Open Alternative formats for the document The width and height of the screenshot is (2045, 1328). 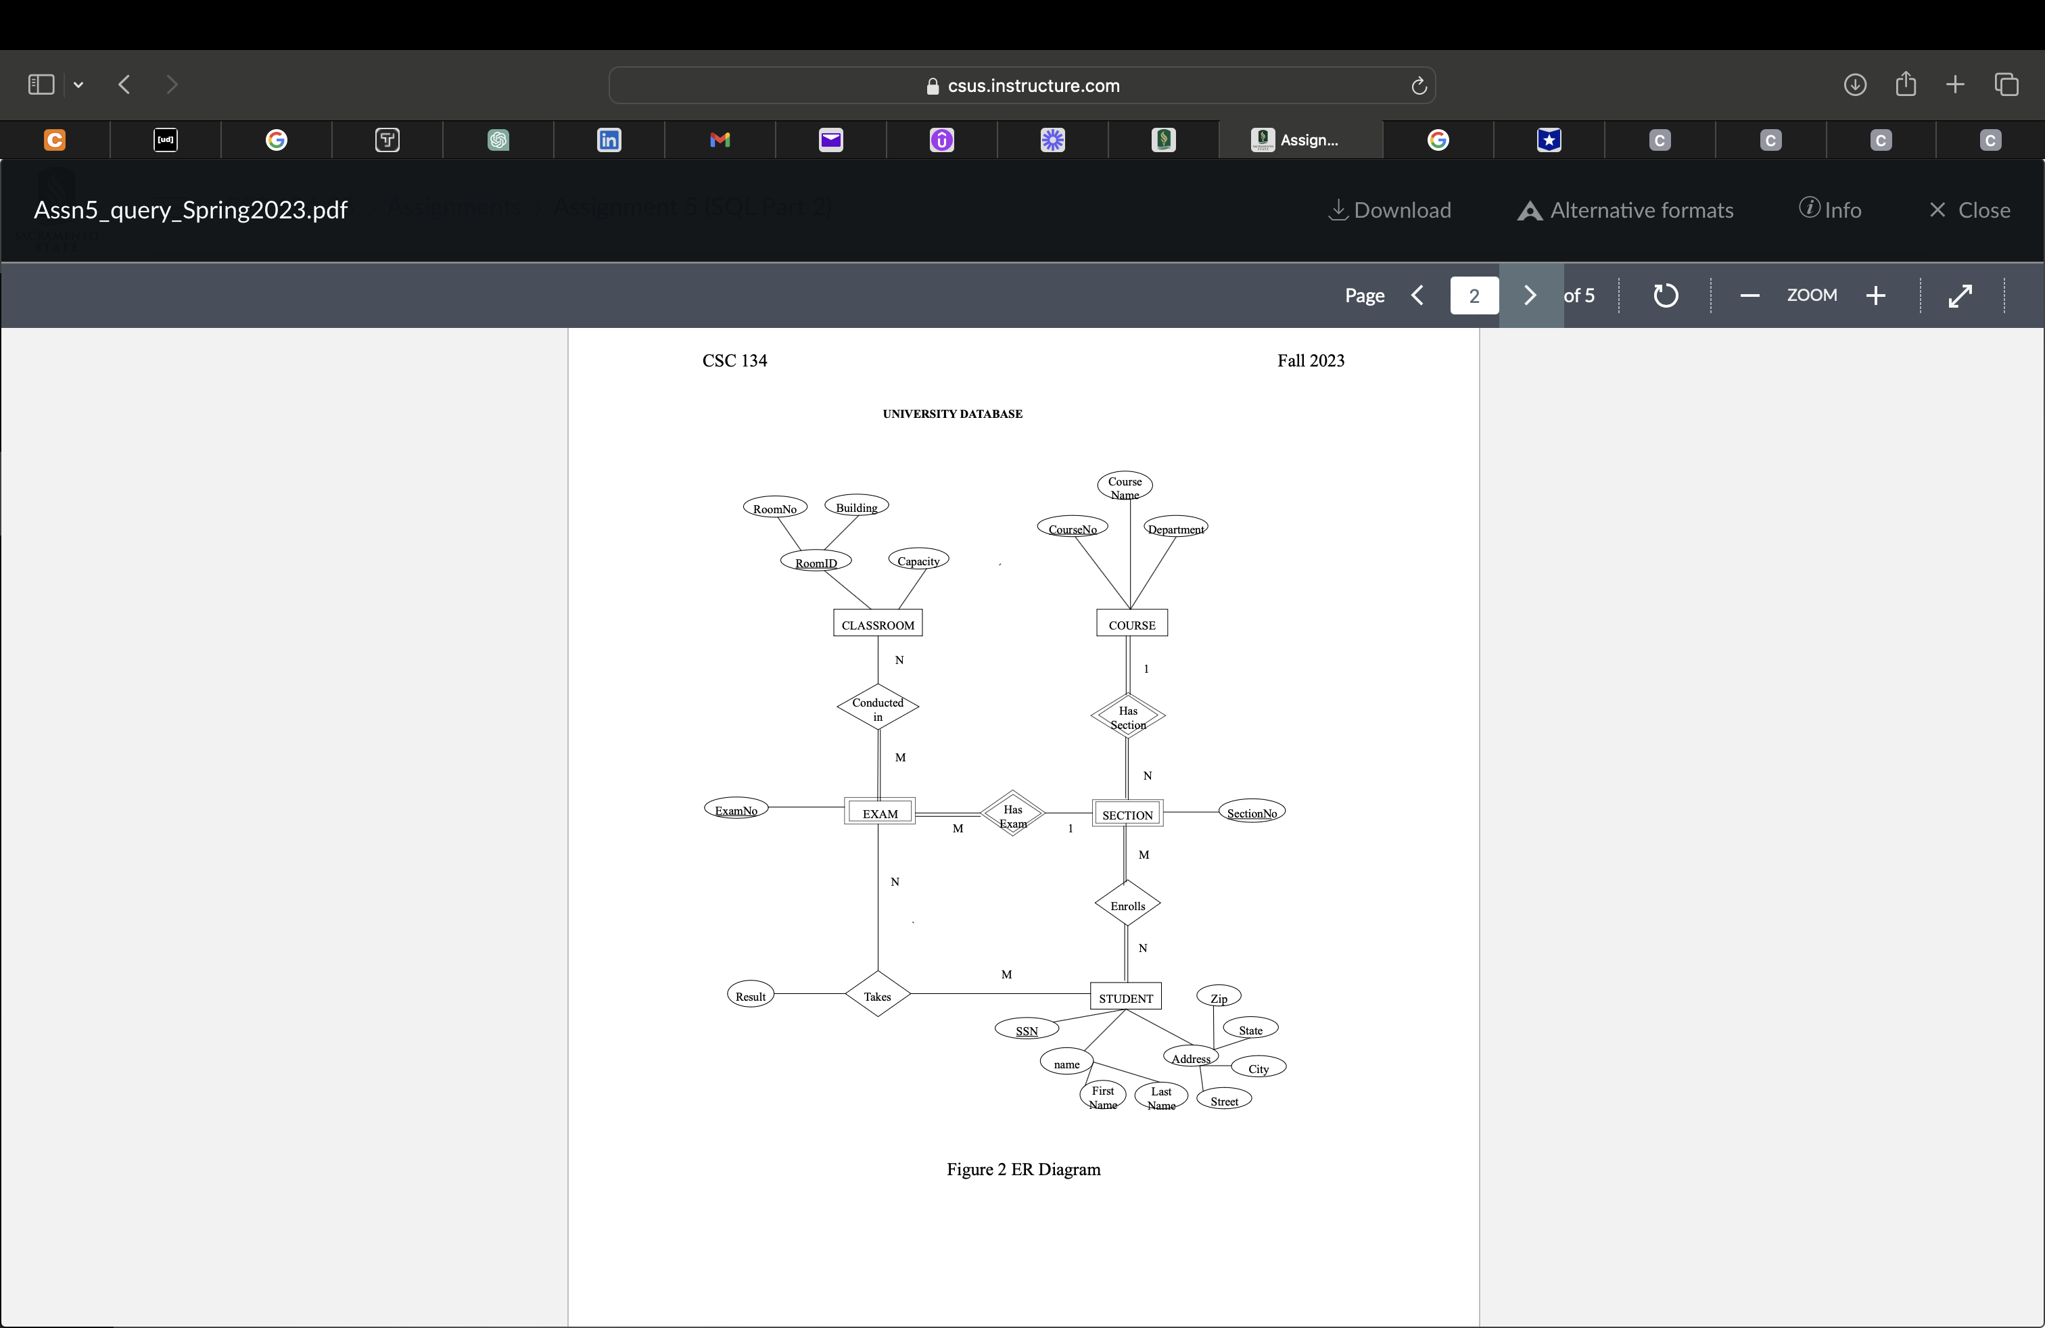1625,210
